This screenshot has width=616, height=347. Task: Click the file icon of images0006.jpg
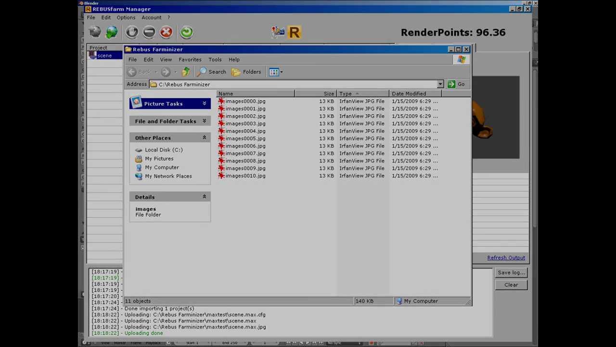221,146
